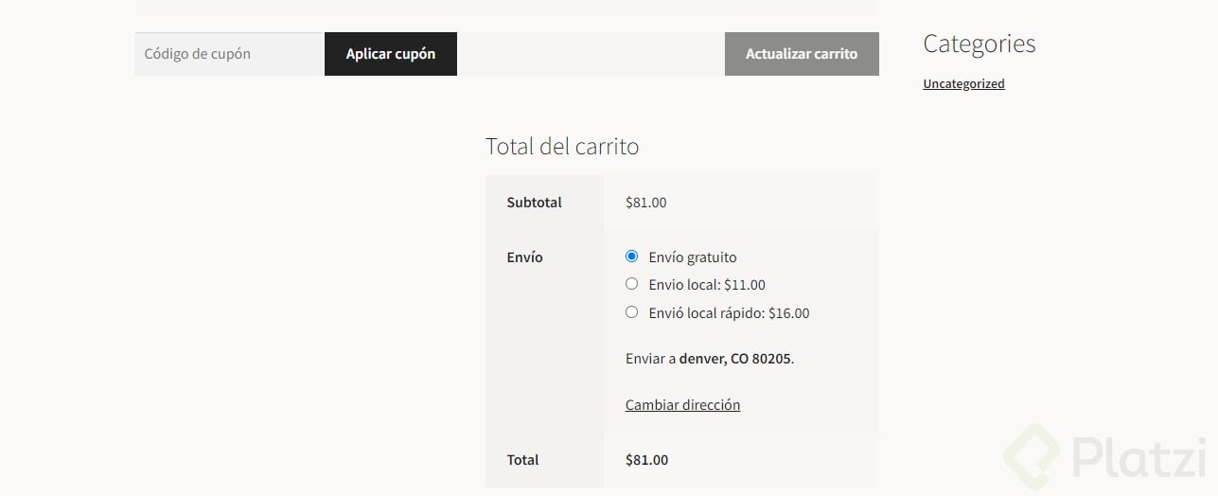Focus the Código de cupón input field
1218x496 pixels.
point(230,54)
